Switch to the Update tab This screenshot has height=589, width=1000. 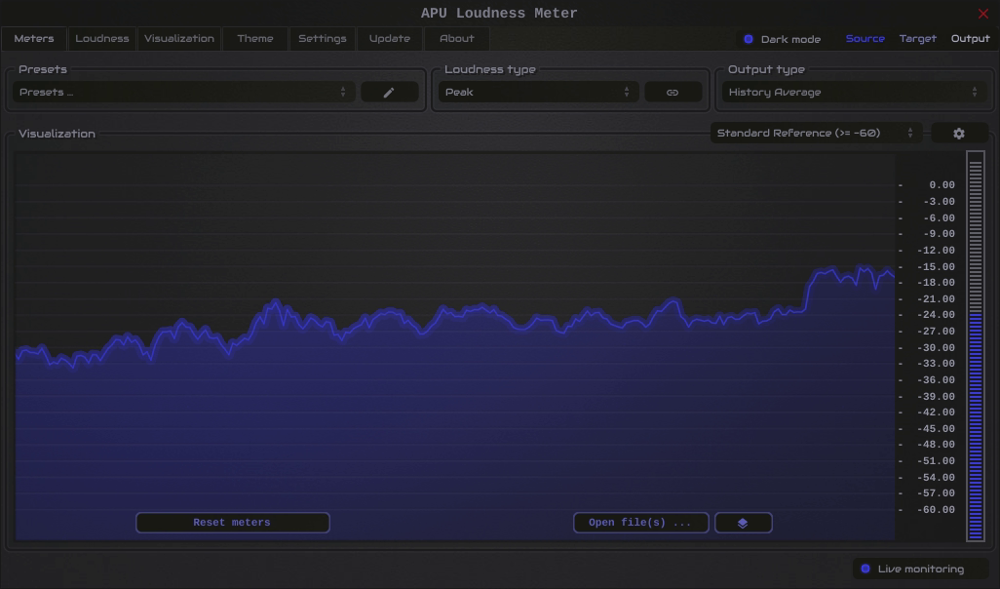pos(390,38)
